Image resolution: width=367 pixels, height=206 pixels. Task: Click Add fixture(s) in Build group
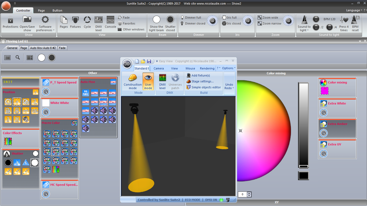[198, 75]
